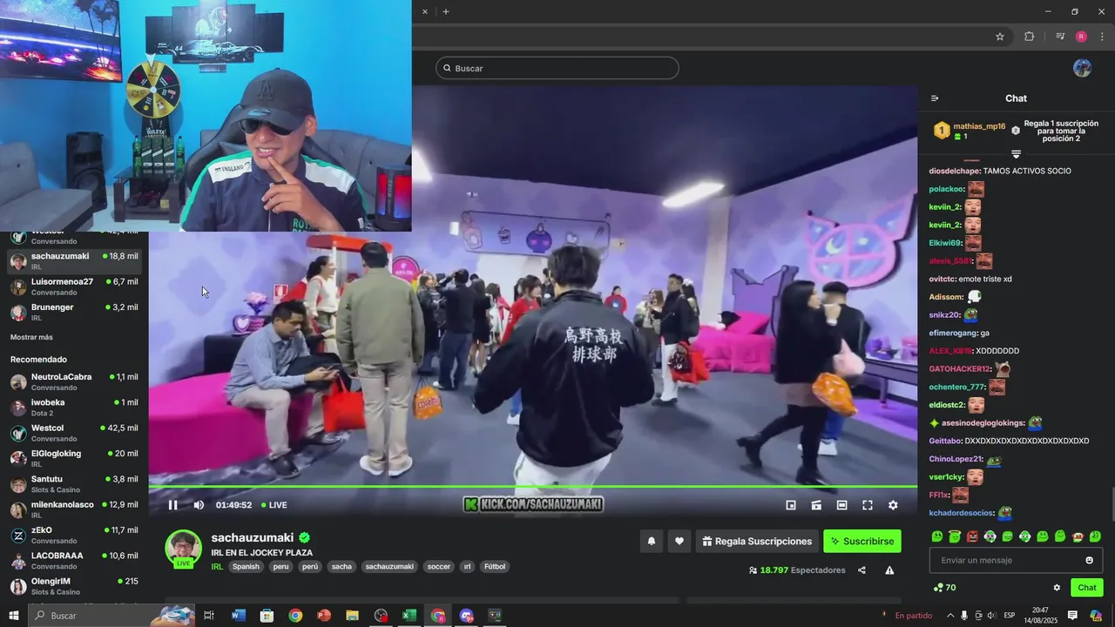Image resolution: width=1115 pixels, height=627 pixels.
Task: Insert the red angry quick emote
Action: click(x=972, y=536)
